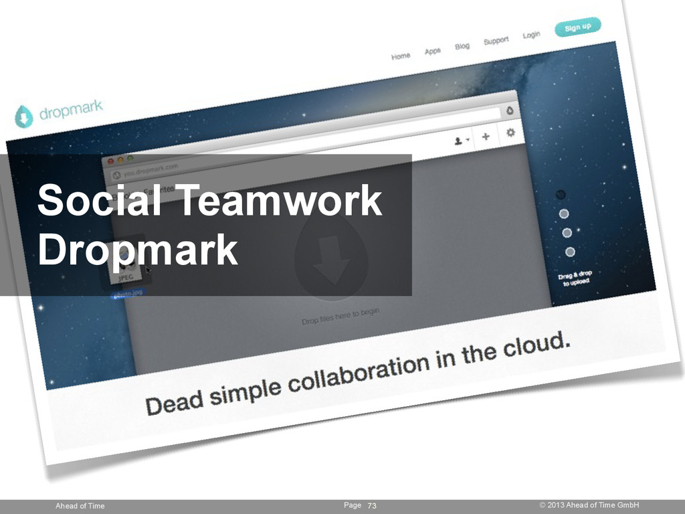This screenshot has width=685, height=514.
Task: Click the 'Page 73' footer label
Action: 360,505
